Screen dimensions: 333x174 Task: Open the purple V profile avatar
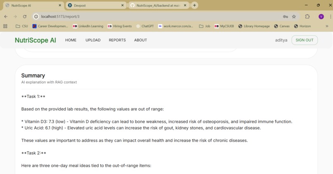(321, 16)
